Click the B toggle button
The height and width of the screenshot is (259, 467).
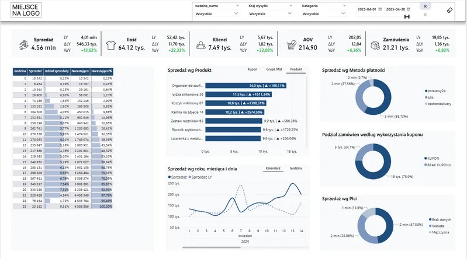(426, 15)
